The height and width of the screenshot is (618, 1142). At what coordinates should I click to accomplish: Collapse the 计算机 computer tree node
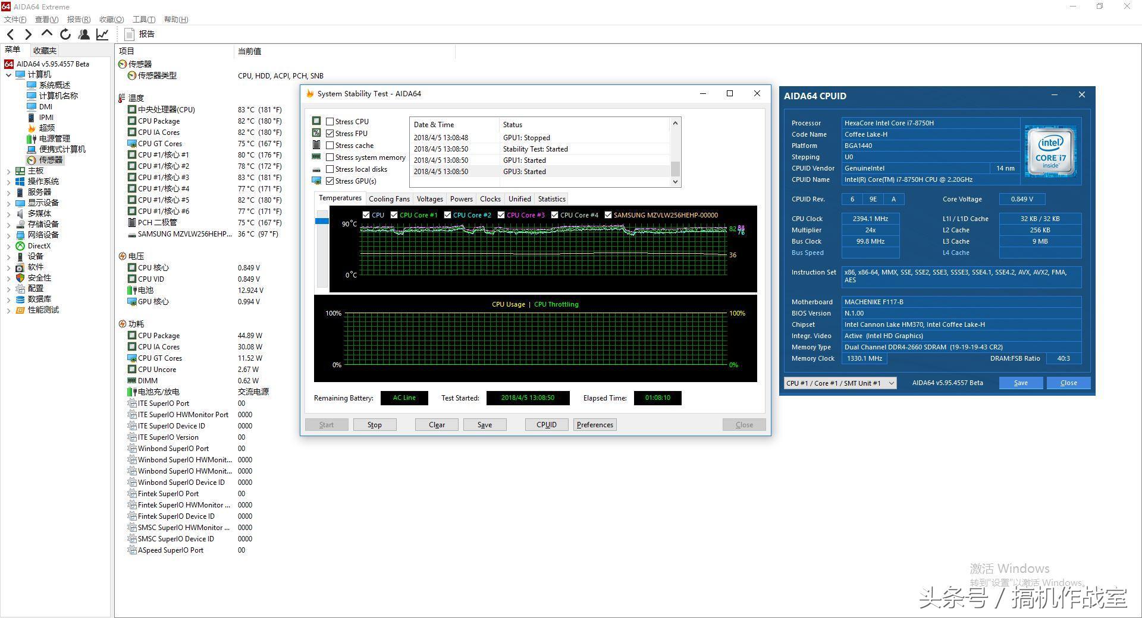(x=8, y=75)
